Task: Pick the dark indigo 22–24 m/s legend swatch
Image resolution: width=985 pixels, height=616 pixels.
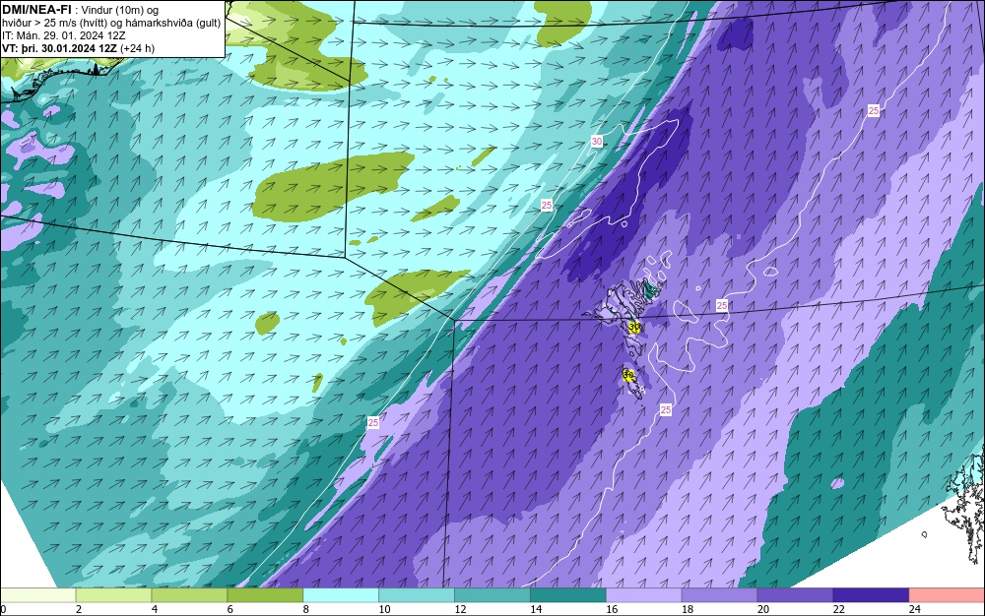Action: point(872,595)
